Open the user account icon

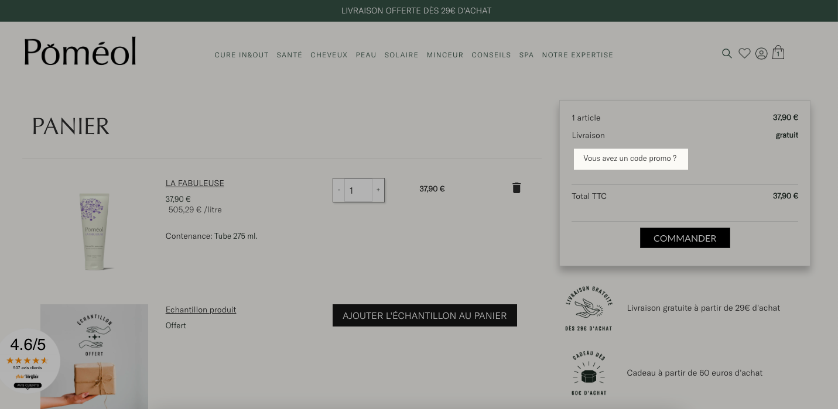pyautogui.click(x=761, y=54)
